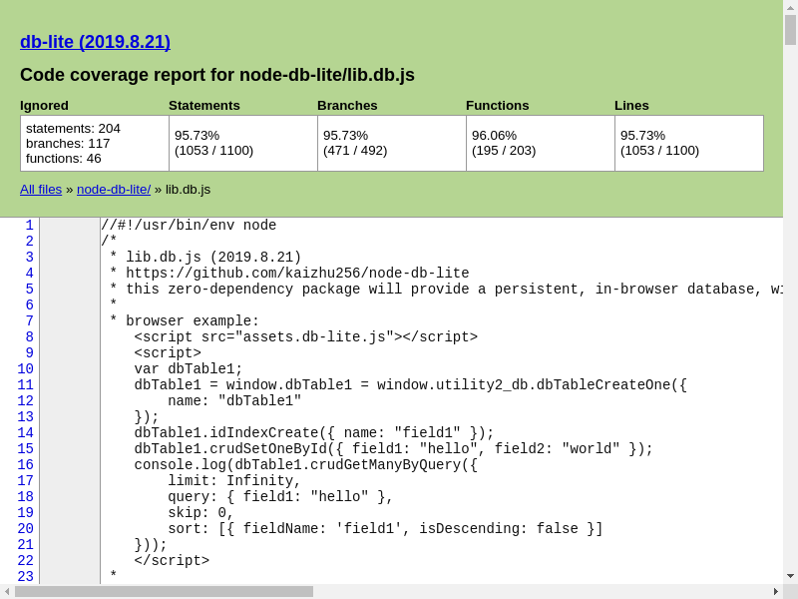
Task: Click the horizontal scrollbar left arrow
Action: 7,591
